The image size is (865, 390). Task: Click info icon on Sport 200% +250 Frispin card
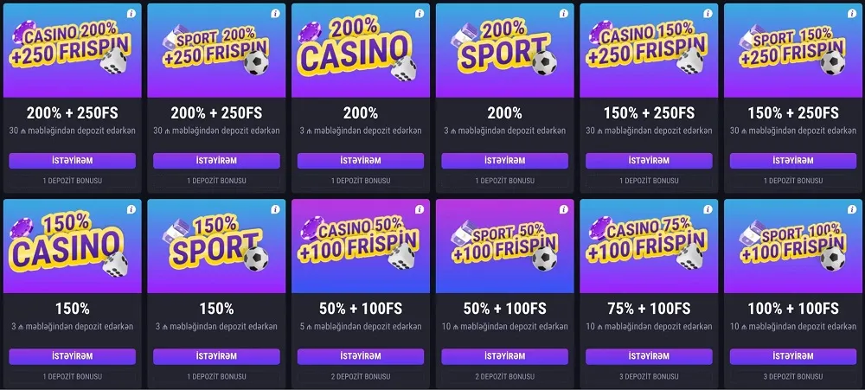tap(275, 14)
